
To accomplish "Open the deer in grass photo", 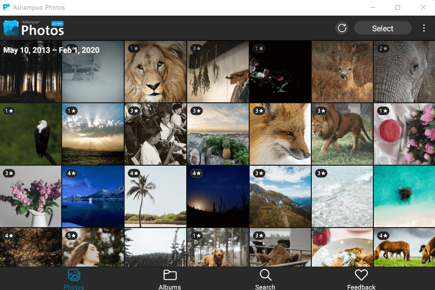I will [342, 72].
